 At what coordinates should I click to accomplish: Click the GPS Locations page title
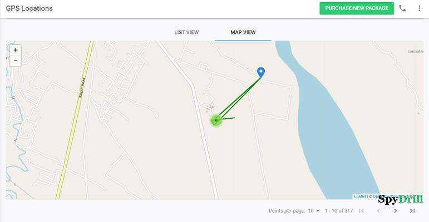29,8
